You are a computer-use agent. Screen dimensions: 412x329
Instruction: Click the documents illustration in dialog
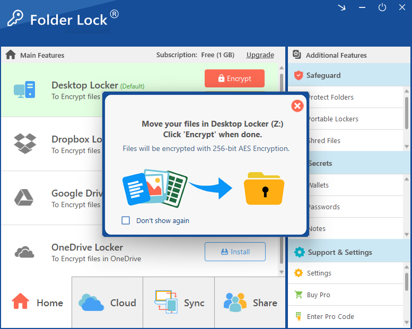click(155, 188)
